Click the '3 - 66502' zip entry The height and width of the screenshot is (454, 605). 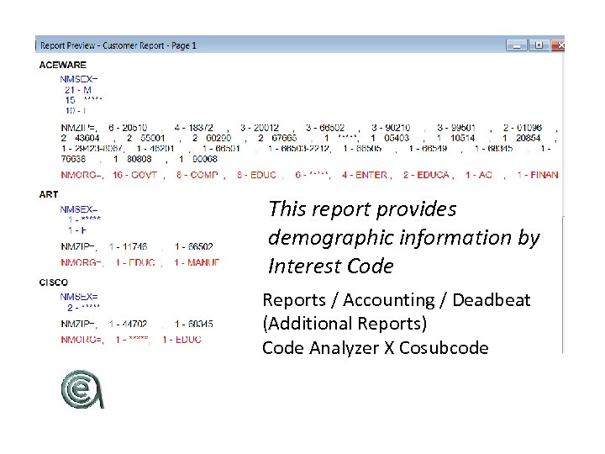325,128
